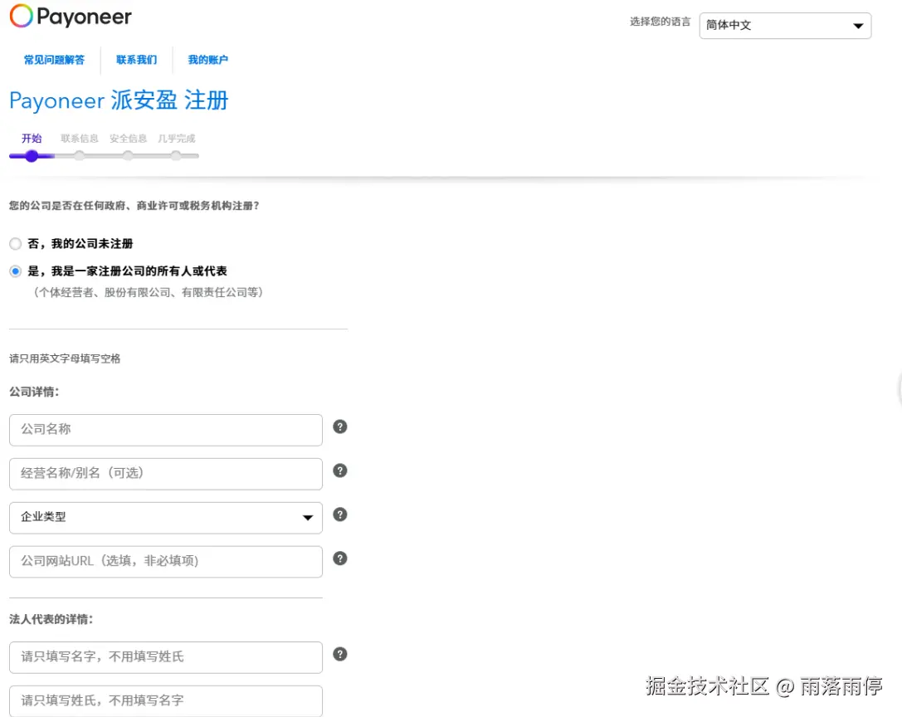Open help icon beside 公司名称 field

click(340, 427)
